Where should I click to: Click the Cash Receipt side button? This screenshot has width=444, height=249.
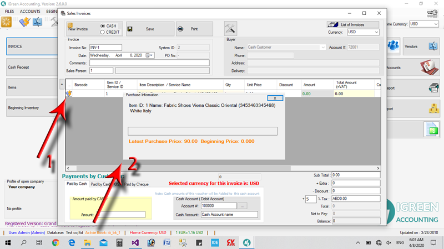click(32, 67)
